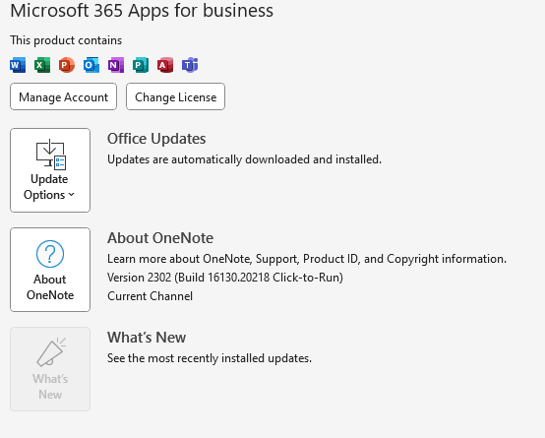The width and height of the screenshot is (545, 438).
Task: Click the Microsoft 365 Apps for business title
Action: click(x=142, y=10)
